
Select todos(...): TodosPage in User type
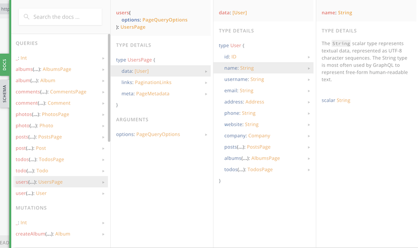click(248, 169)
